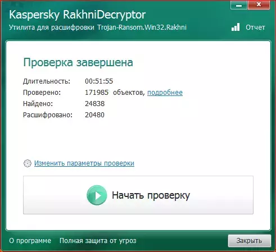Click the report bar-chart icon
The image size is (276, 252).
tap(236, 27)
